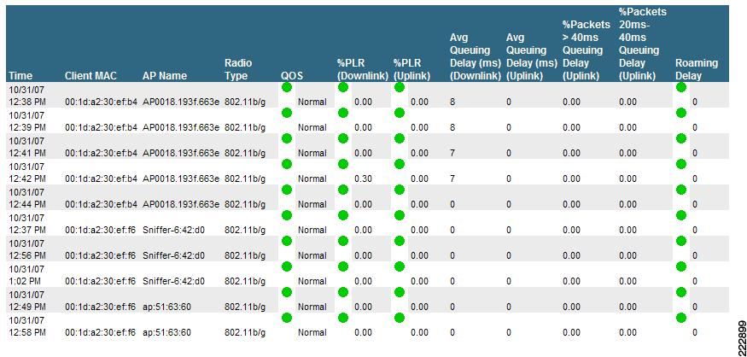Select QOS status dot in 12:49 PM row
Viewport: 747px width, 357px height.
(286, 292)
